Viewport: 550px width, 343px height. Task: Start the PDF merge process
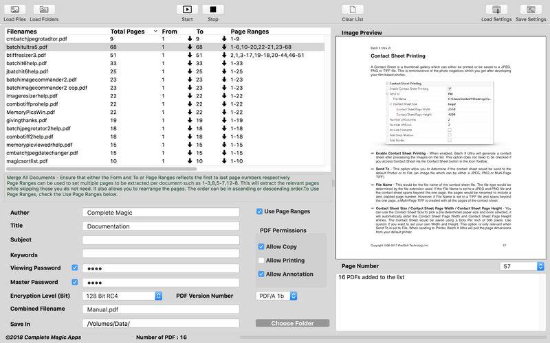tap(187, 10)
